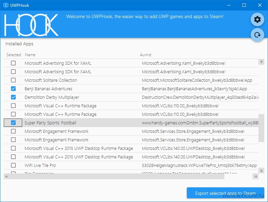This screenshot has height=202, width=268.
Task: Click the UWPHook title bar app icon
Action: click(x=6, y=5)
